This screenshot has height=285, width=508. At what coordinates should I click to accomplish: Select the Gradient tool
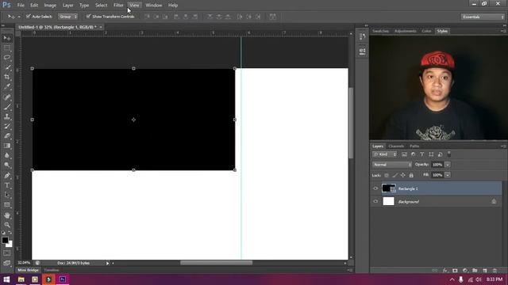7,146
